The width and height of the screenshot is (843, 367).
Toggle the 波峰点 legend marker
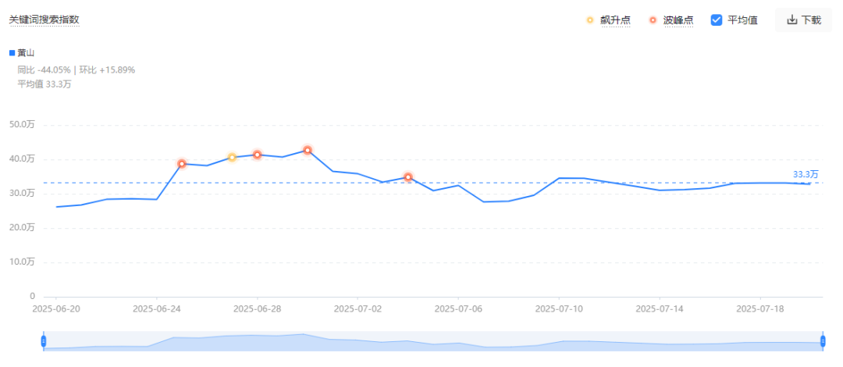(x=653, y=20)
